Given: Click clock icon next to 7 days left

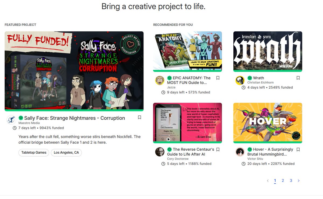Looking at the screenshot, I should pyautogui.click(x=15, y=128).
